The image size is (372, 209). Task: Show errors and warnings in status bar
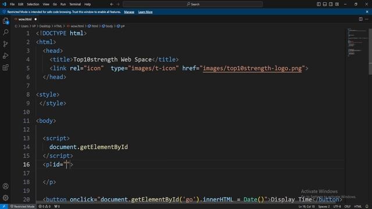pos(44,207)
